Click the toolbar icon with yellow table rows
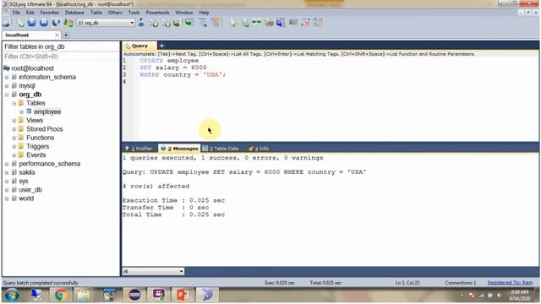 pyautogui.click(x=216, y=23)
